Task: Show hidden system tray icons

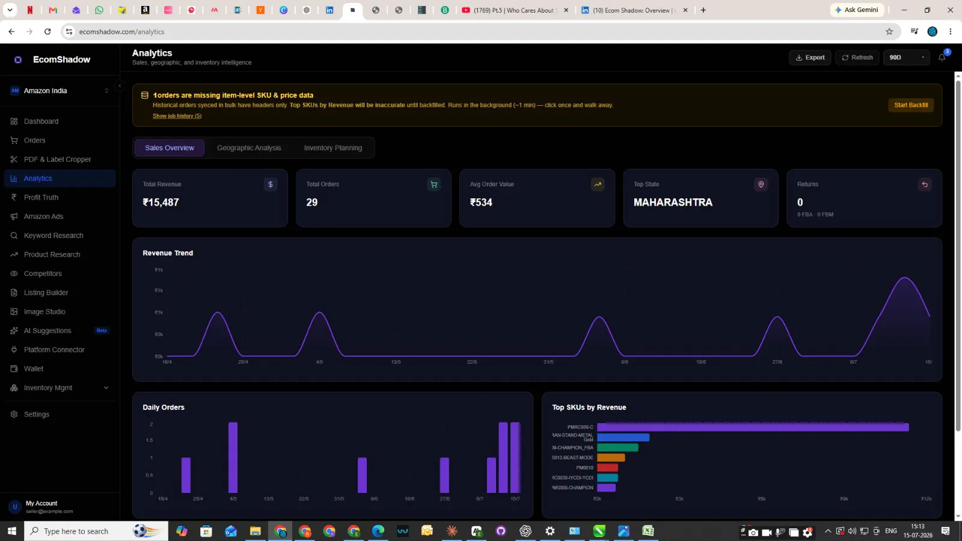Action: [x=828, y=531]
